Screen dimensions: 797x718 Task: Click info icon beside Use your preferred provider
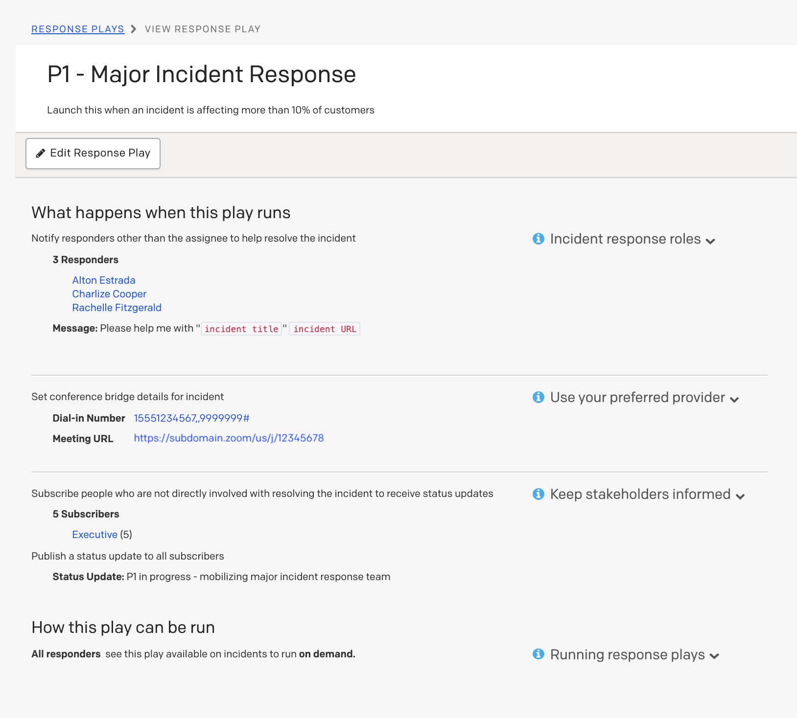coord(539,397)
